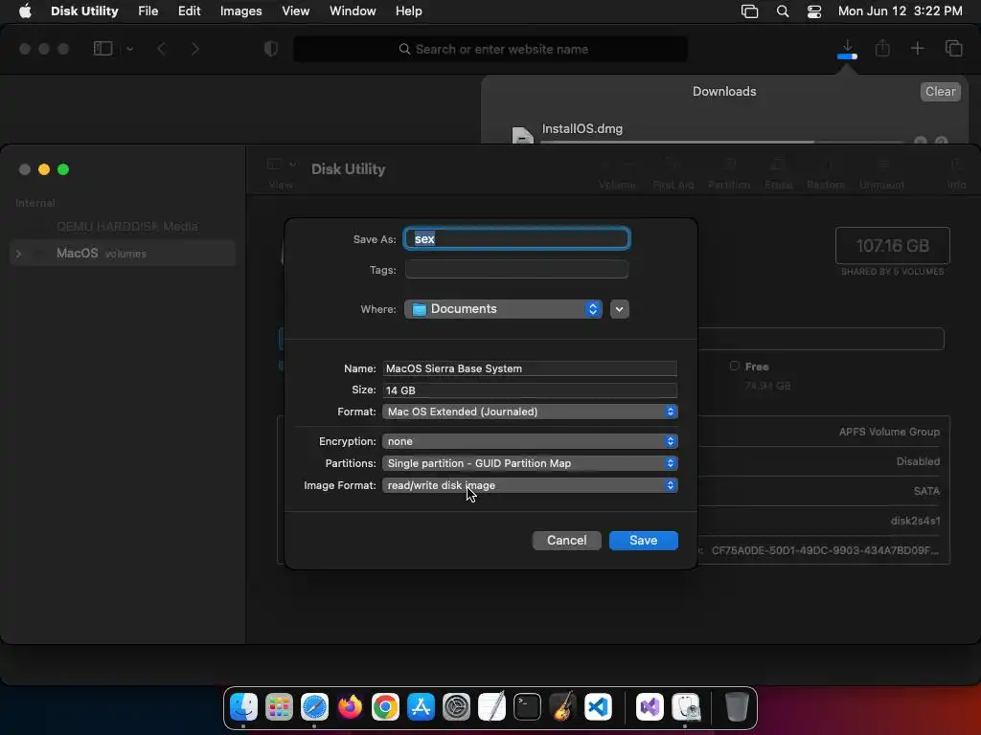The height and width of the screenshot is (735, 981).
Task: Click the SATA connection value
Action: tap(926, 491)
